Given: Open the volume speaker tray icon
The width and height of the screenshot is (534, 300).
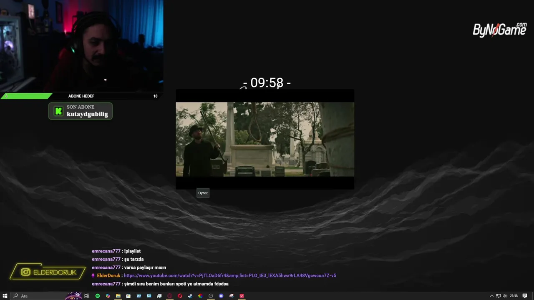Looking at the screenshot, I should point(505,296).
